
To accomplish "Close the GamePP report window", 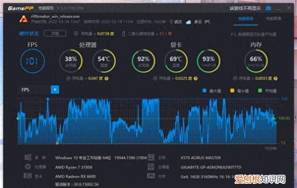I will coord(289,8).
